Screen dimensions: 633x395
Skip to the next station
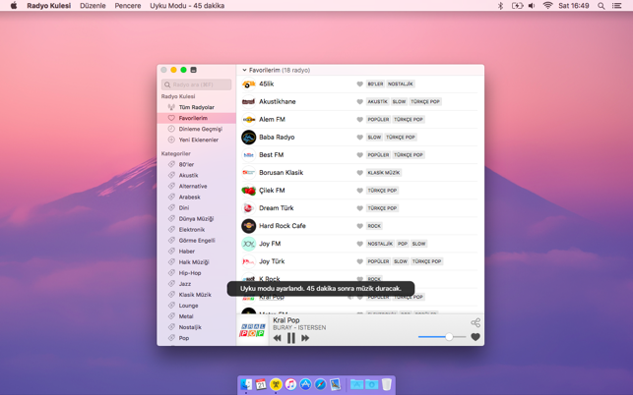coord(305,338)
